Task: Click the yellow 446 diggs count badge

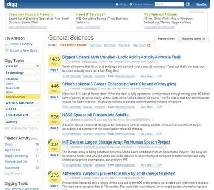Action: pos(55,88)
